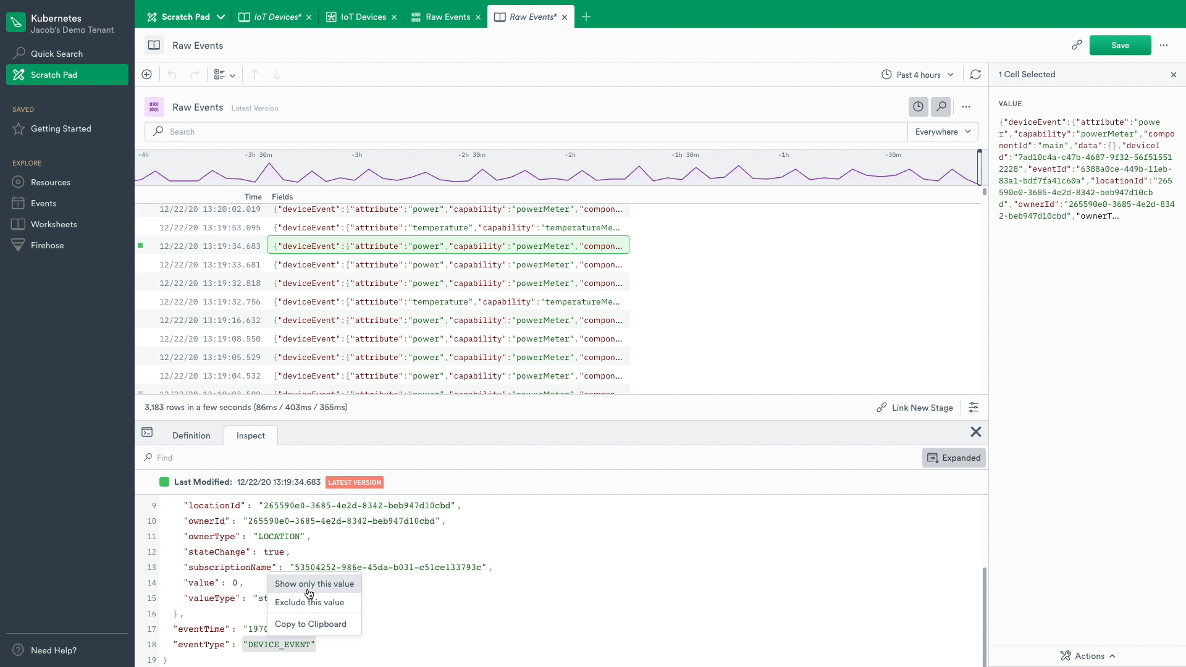Click Kubernetes tenant logo
1186x667 pixels.
coord(16,23)
